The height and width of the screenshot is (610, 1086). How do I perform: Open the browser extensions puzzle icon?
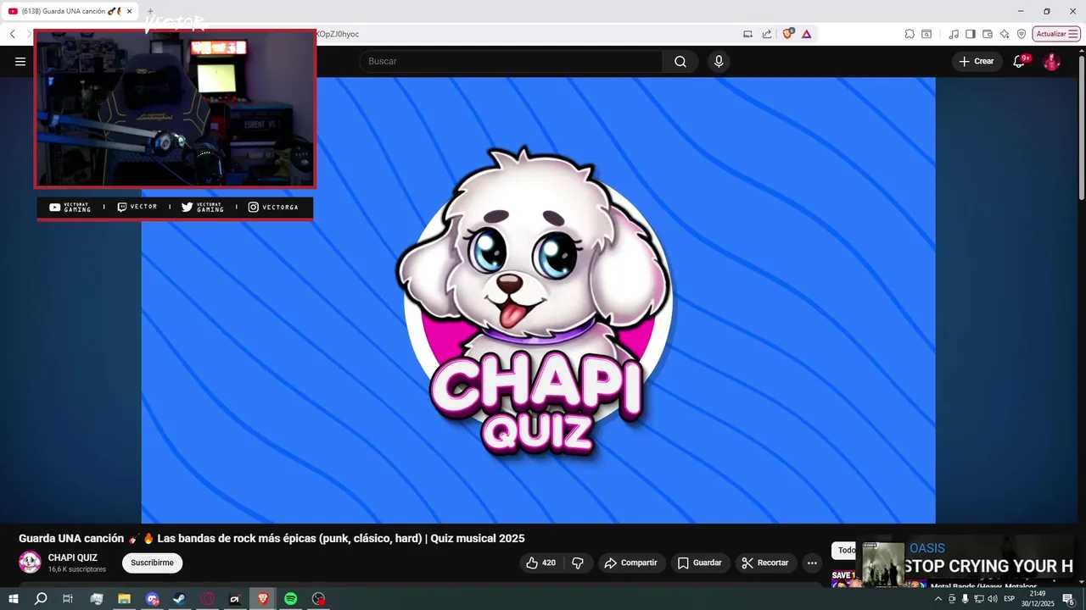point(910,34)
